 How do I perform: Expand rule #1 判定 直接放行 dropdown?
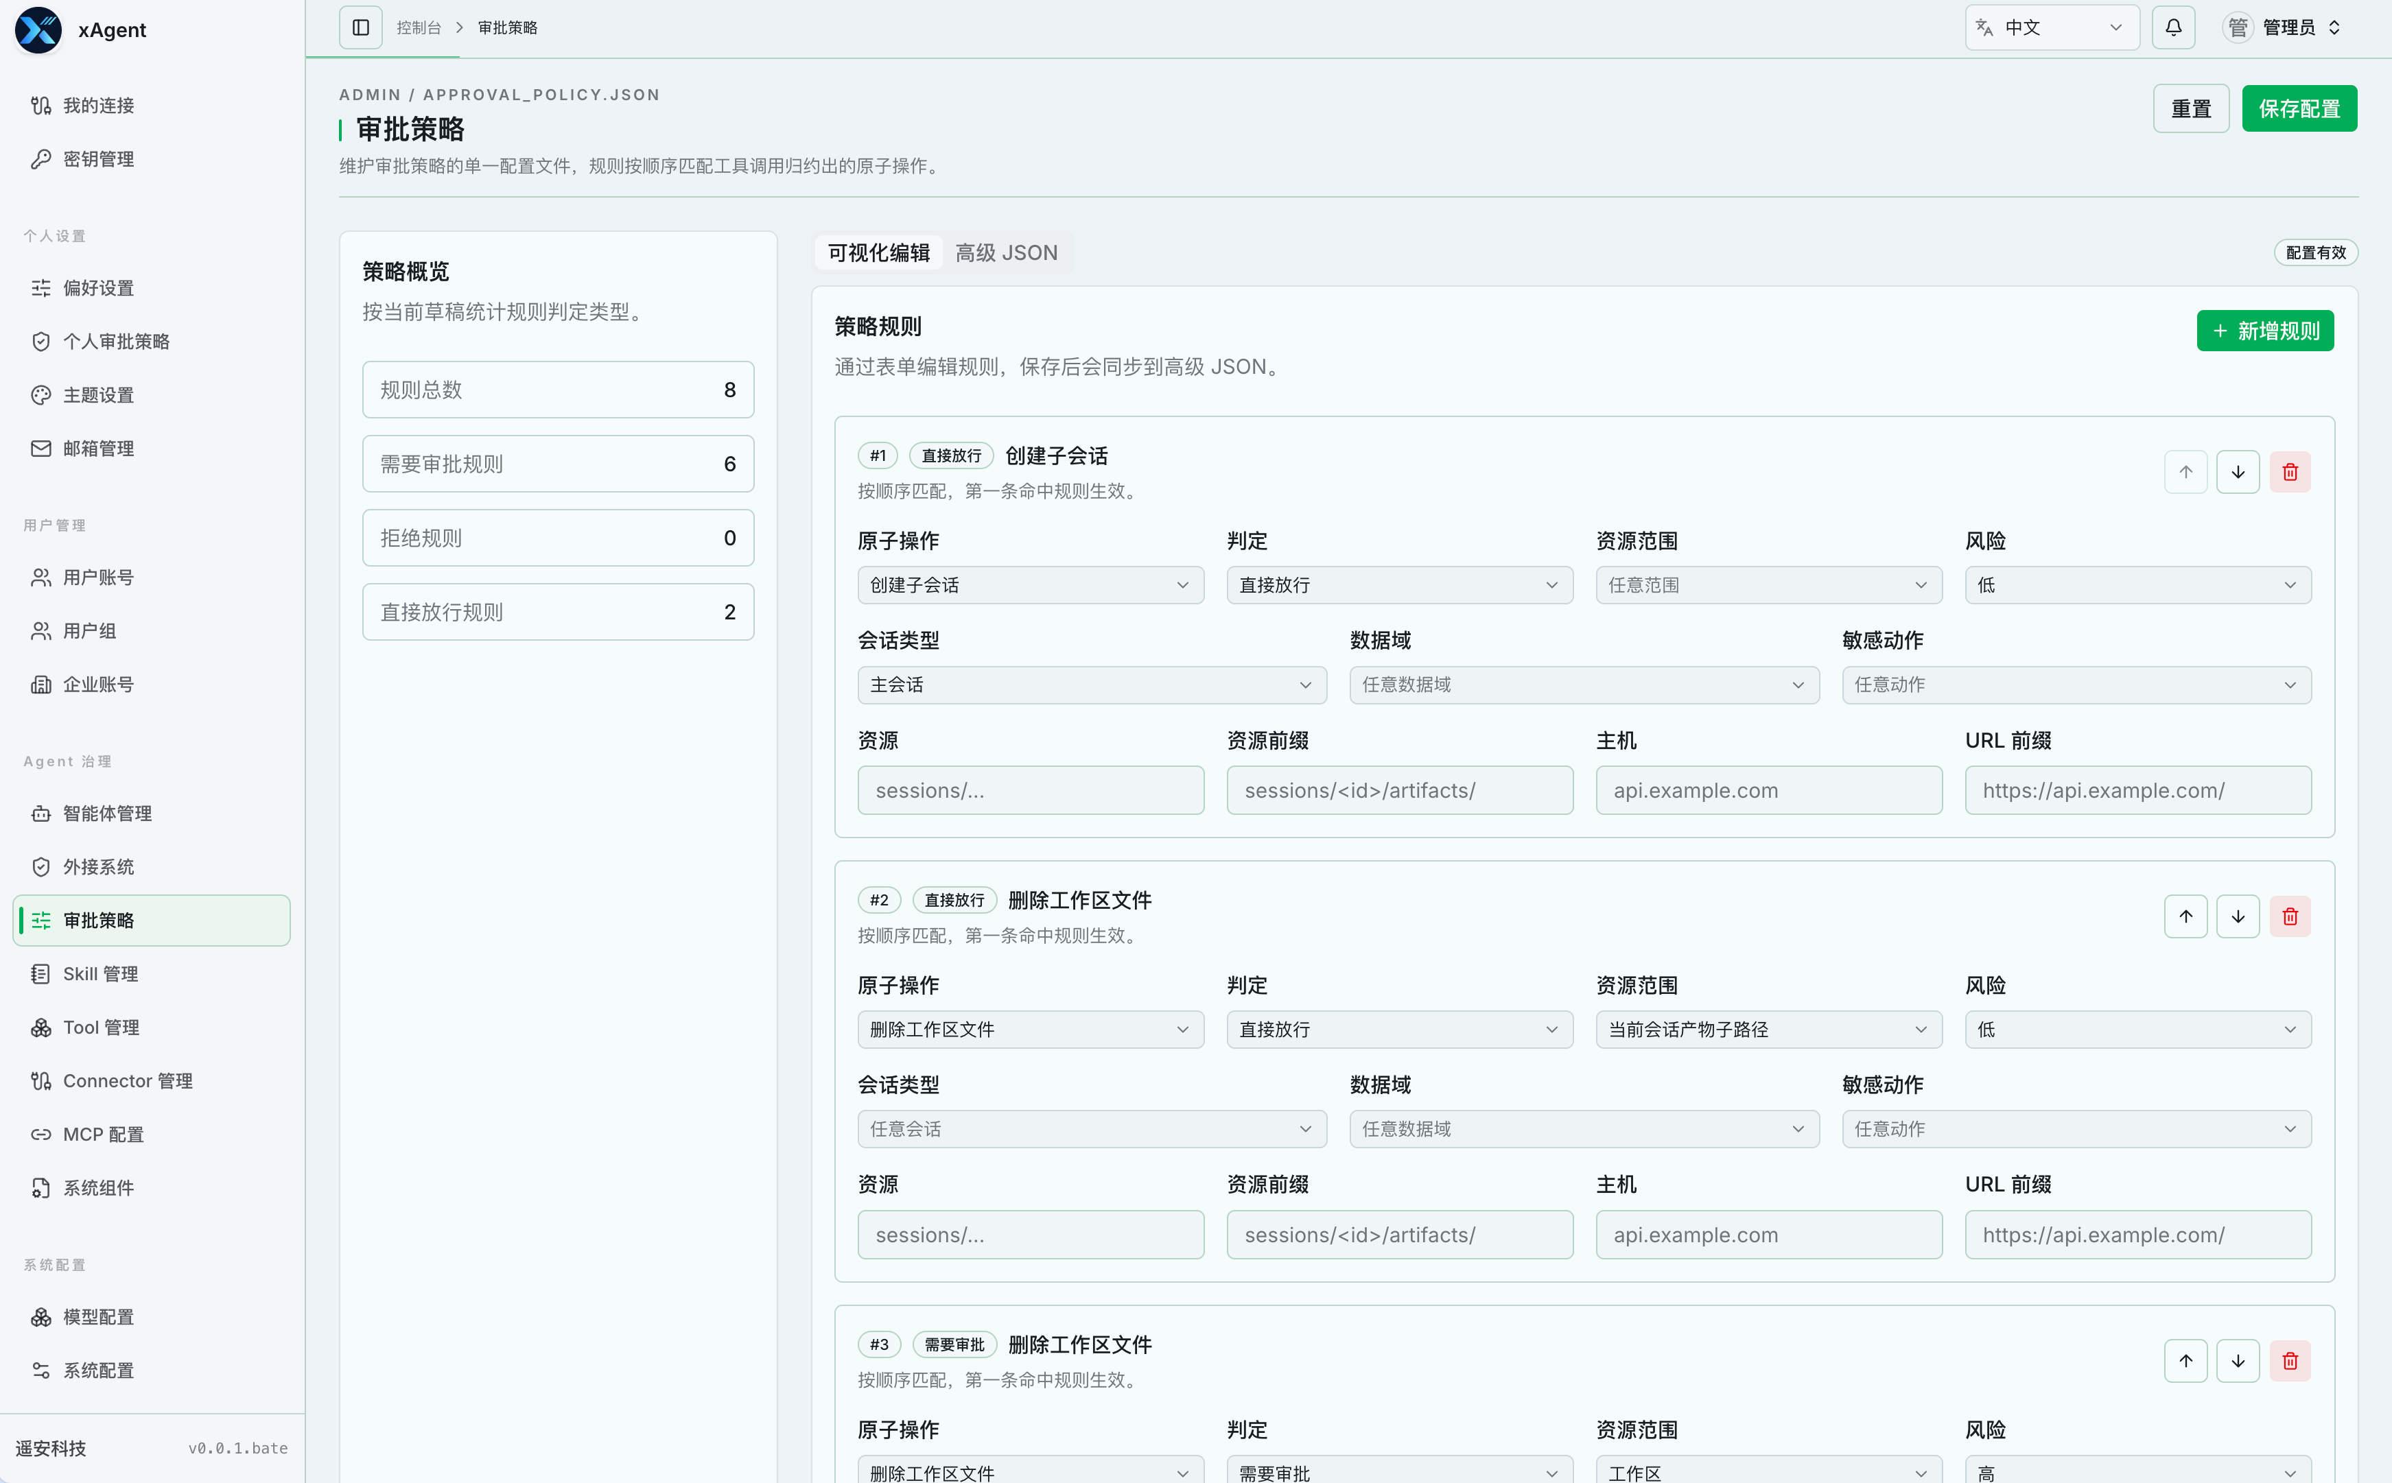(x=1399, y=584)
